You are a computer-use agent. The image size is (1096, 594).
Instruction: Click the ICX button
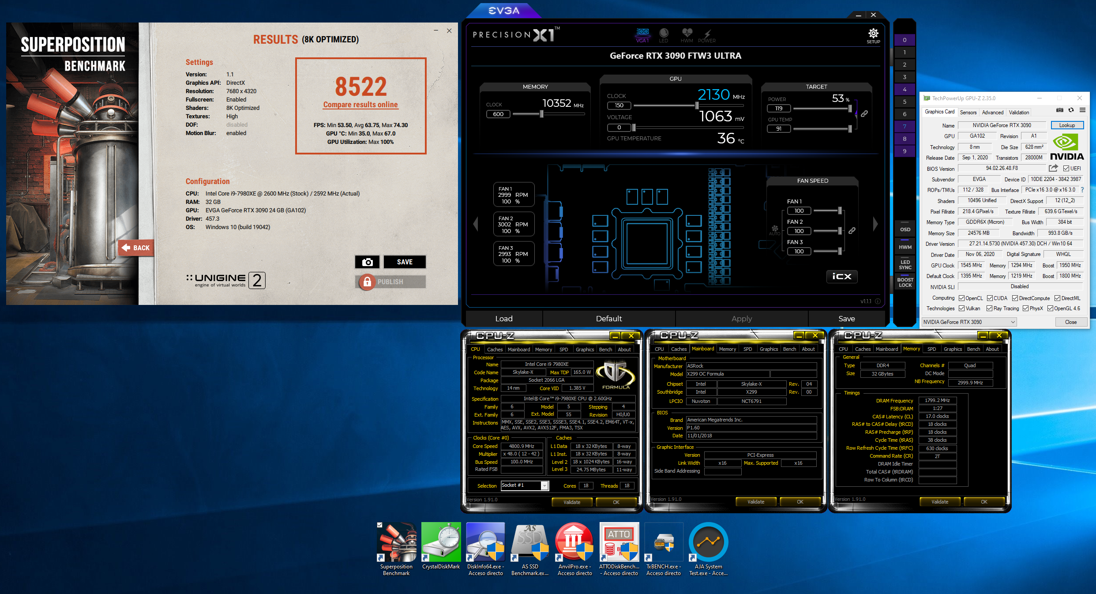point(842,276)
